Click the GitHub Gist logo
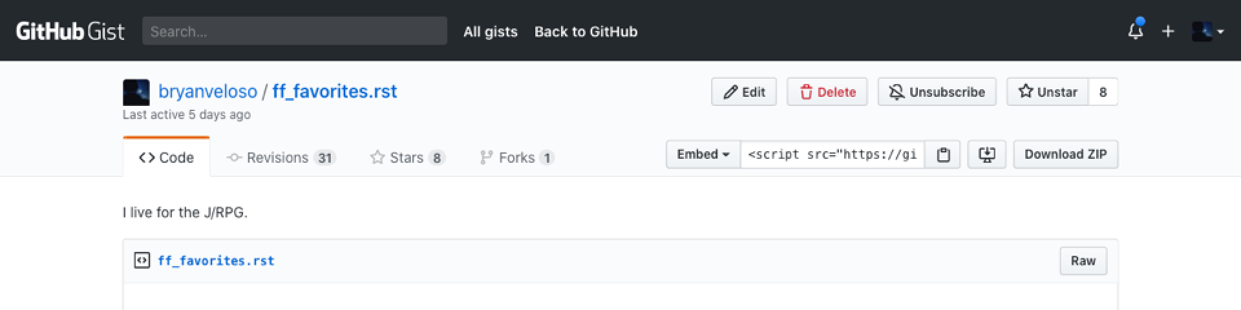 (x=70, y=31)
